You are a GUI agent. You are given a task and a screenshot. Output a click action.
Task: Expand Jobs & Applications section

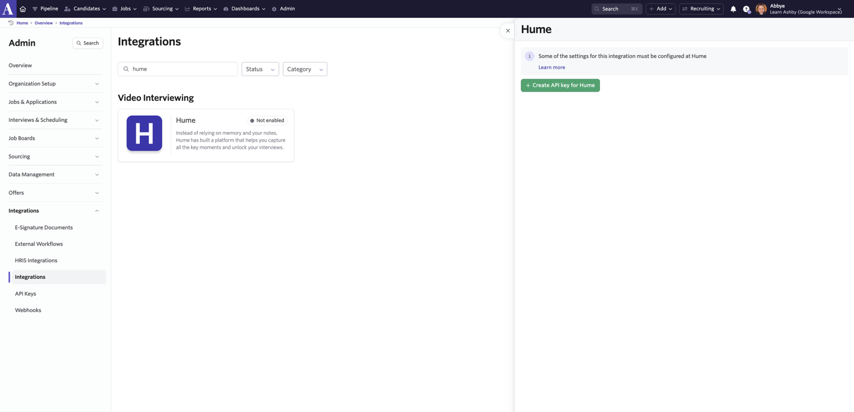point(54,102)
